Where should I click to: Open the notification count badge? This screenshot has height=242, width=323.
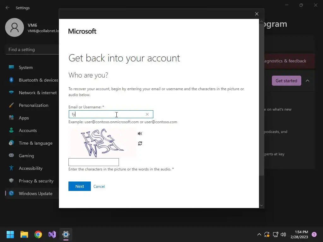tap(314, 234)
